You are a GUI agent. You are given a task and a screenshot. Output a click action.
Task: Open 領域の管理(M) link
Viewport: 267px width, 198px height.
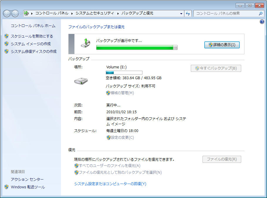pos(122,93)
